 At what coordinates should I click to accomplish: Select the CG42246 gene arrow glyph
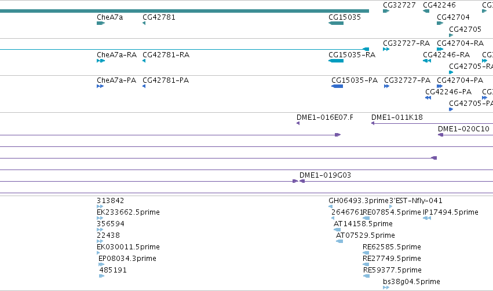coord(426,12)
